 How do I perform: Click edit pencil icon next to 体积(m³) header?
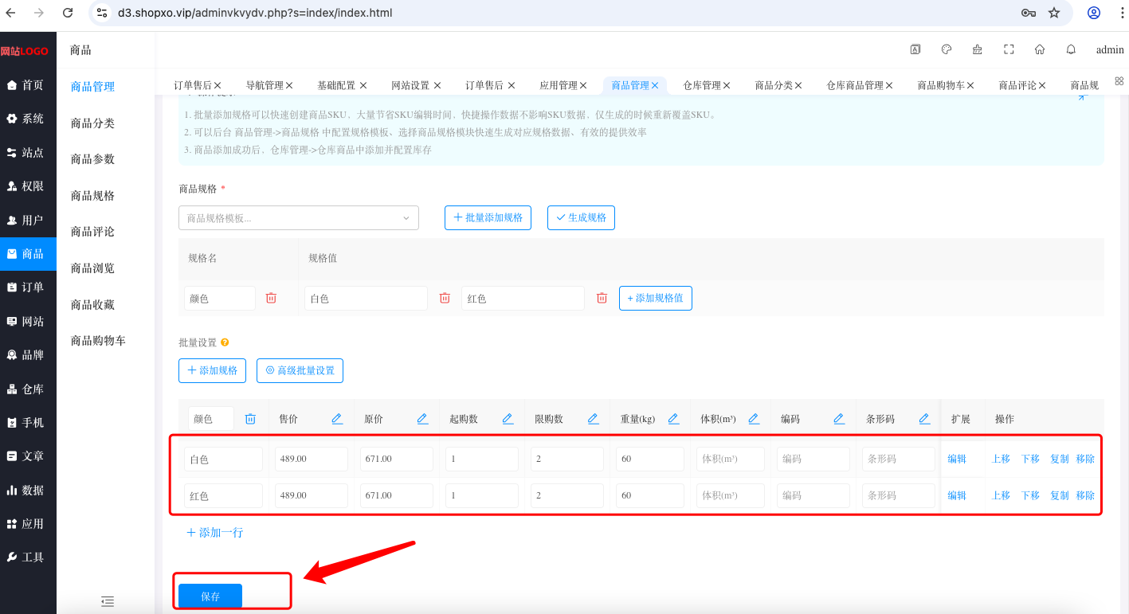point(754,419)
